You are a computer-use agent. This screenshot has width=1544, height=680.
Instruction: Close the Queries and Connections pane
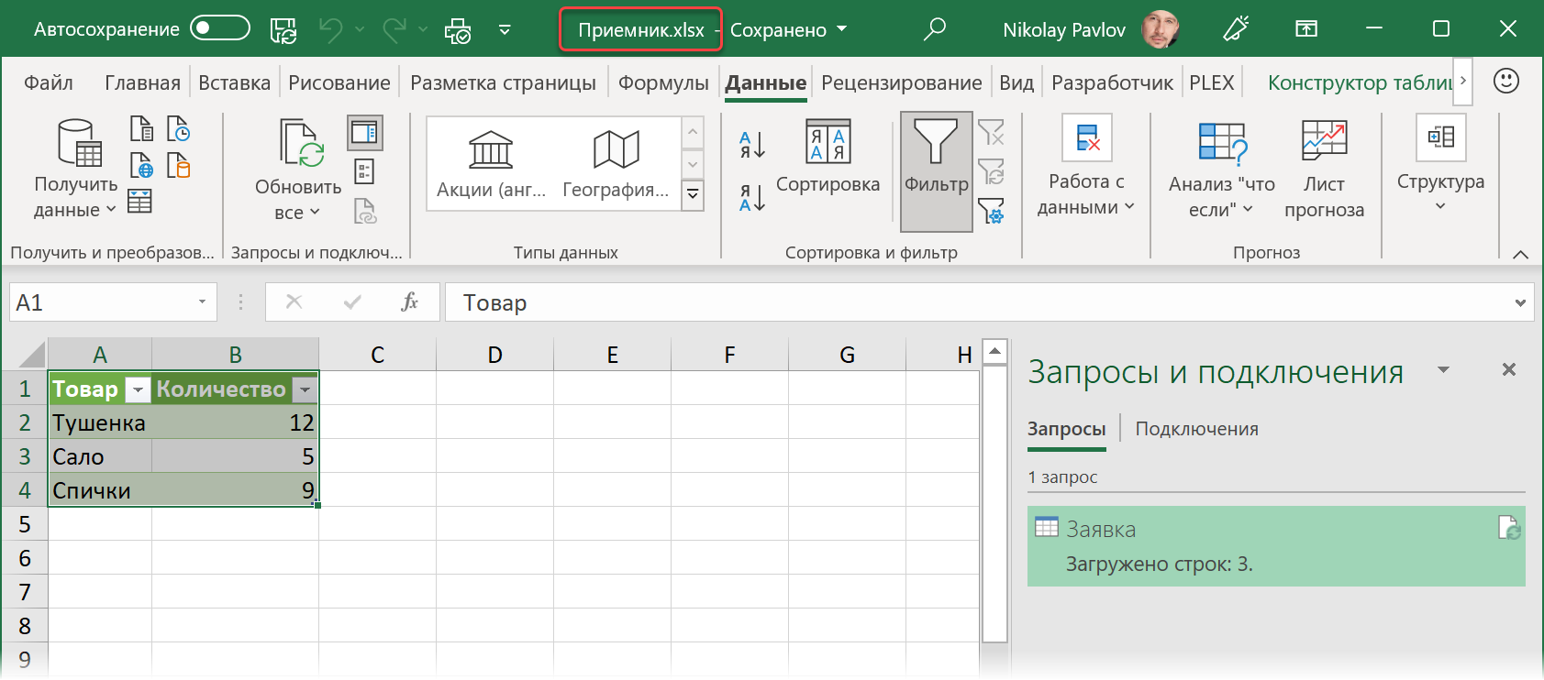(1509, 369)
